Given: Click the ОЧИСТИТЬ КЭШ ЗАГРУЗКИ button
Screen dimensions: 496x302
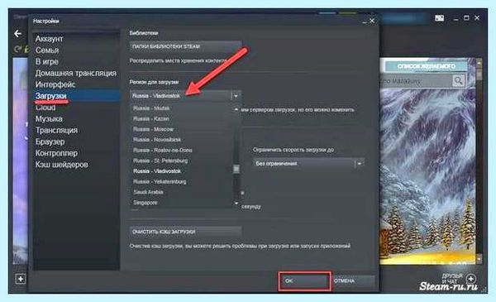Looking at the screenshot, I should (185, 232).
